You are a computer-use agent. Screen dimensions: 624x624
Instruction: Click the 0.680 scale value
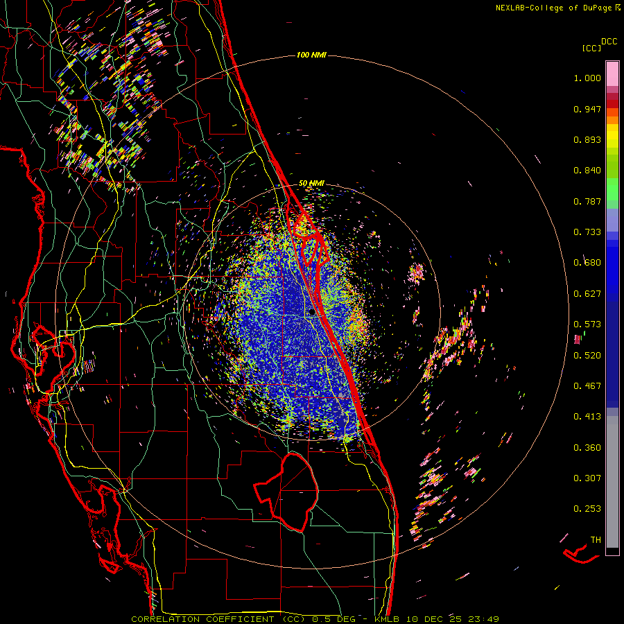point(587,263)
